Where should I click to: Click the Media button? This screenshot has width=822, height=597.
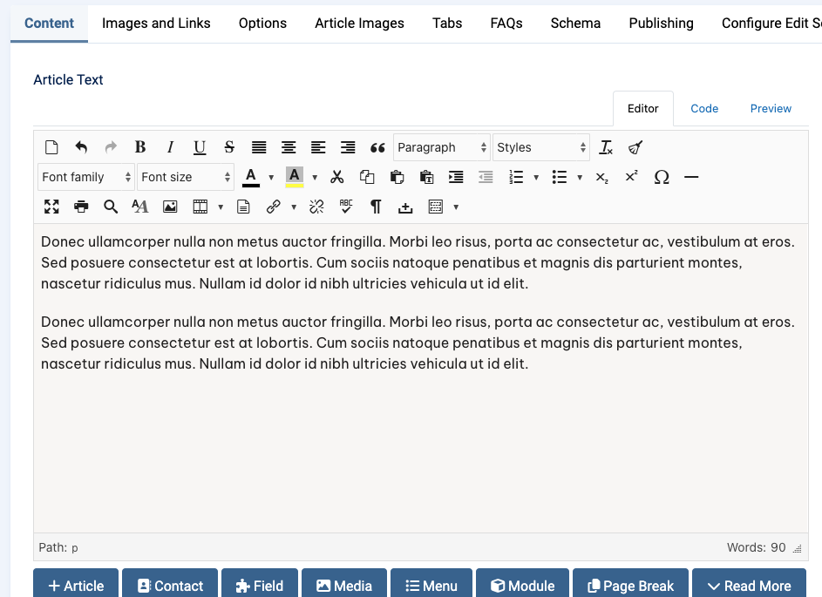[343, 586]
